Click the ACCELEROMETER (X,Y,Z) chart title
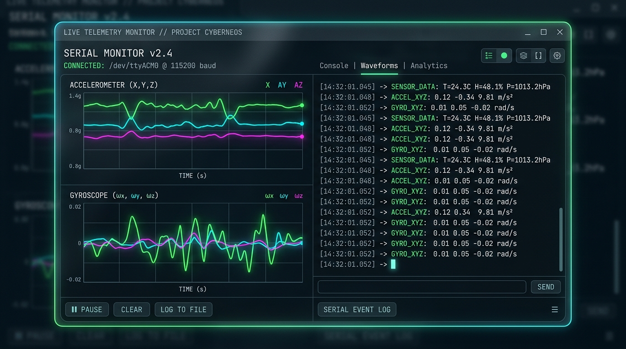 click(x=114, y=85)
